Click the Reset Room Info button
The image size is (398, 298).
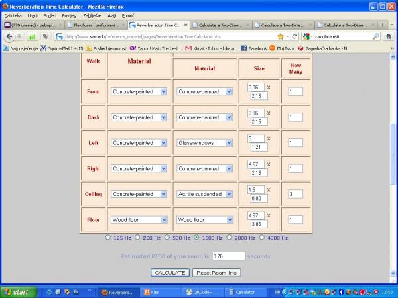pyautogui.click(x=216, y=272)
